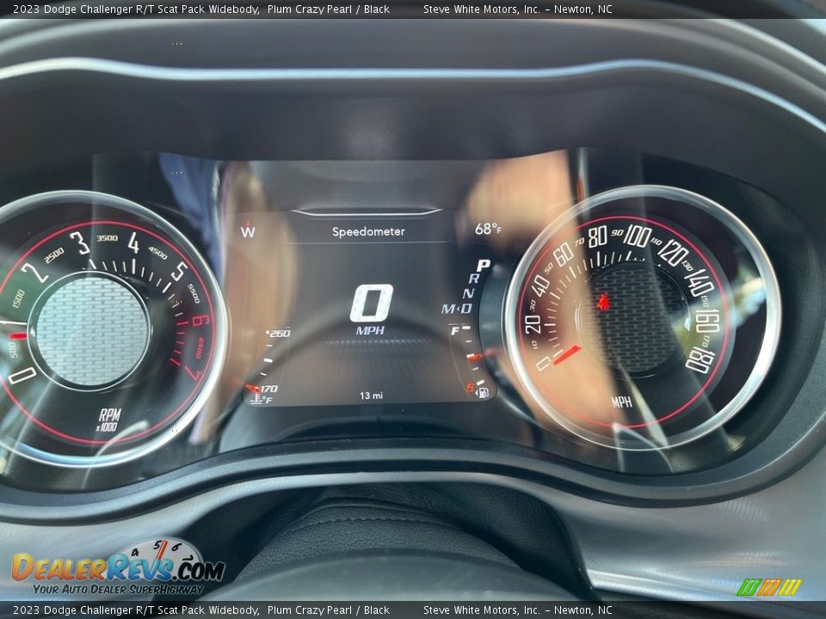The image size is (826, 619).
Task: Click the M‹D gear indicator
Action: [x=457, y=309]
